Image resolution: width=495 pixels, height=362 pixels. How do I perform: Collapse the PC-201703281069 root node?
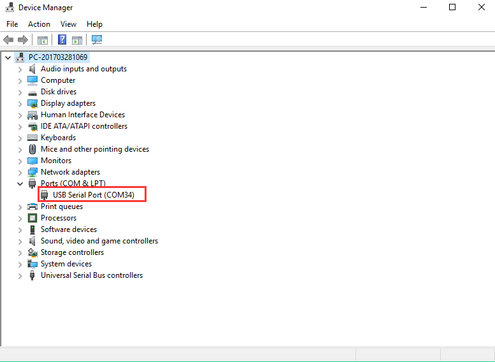tap(8, 57)
